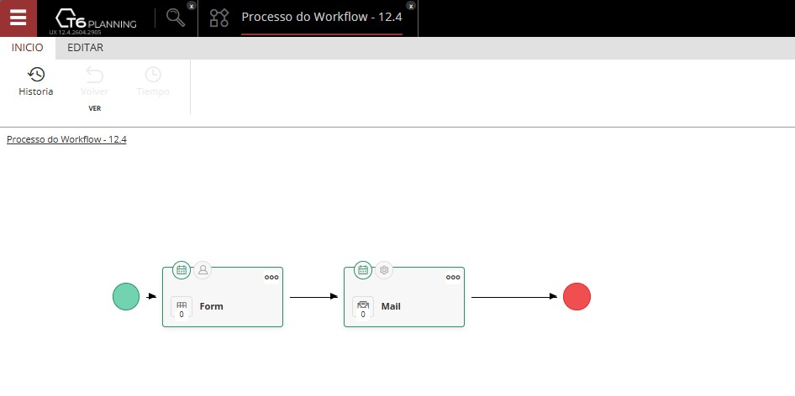Open the magnifying glass search tab
The width and height of the screenshot is (795, 396).
click(176, 18)
